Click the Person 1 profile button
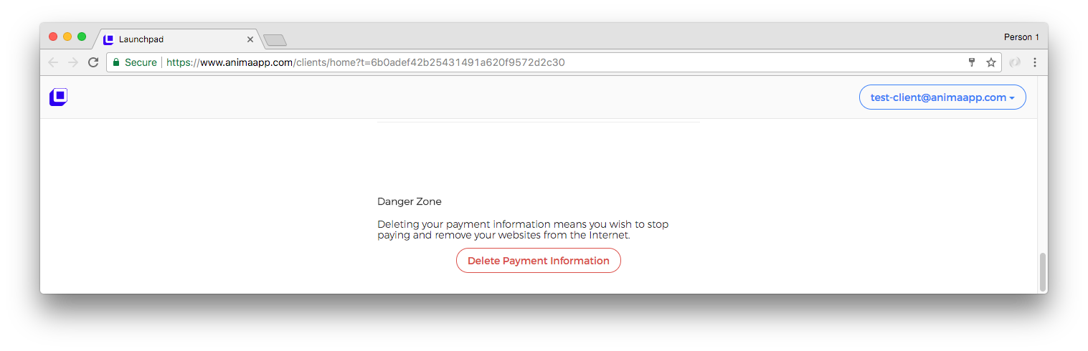 pos(1021,37)
